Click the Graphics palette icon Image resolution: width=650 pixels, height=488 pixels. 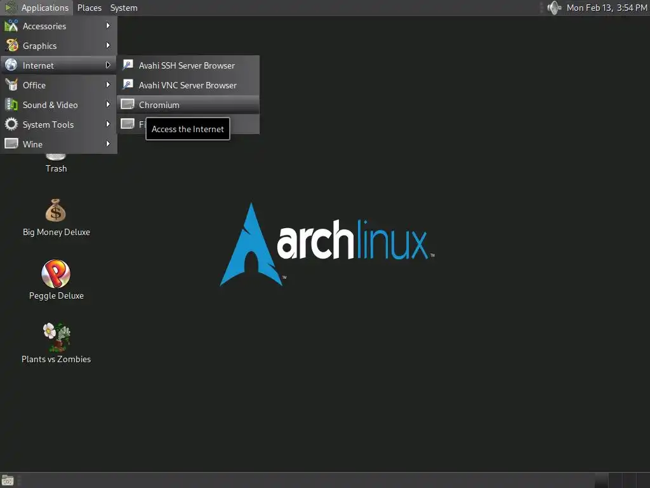(x=11, y=45)
